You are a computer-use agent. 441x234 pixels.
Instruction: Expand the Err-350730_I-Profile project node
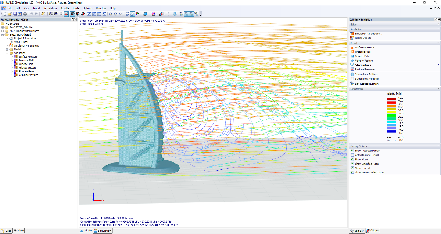coord(3,28)
